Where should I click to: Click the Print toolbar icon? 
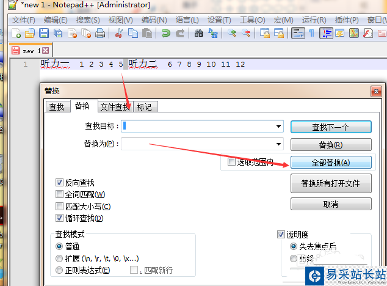pyautogui.click(x=100, y=33)
